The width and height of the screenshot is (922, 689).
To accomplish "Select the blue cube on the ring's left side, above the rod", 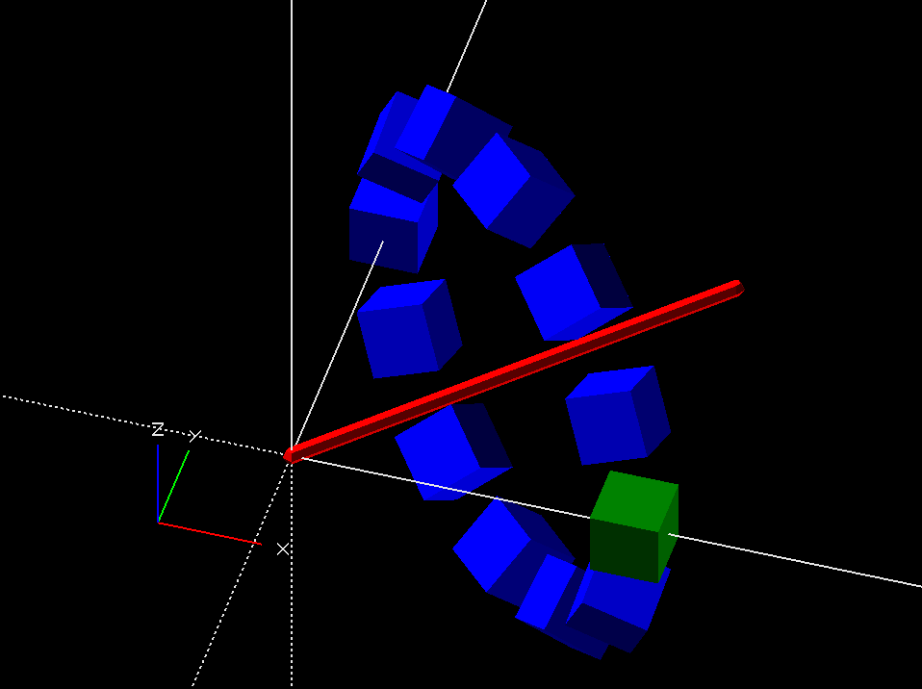I will click(x=406, y=327).
